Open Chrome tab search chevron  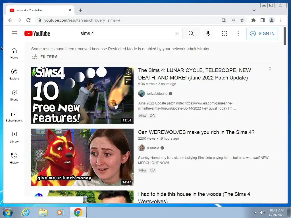[x=254, y=10]
